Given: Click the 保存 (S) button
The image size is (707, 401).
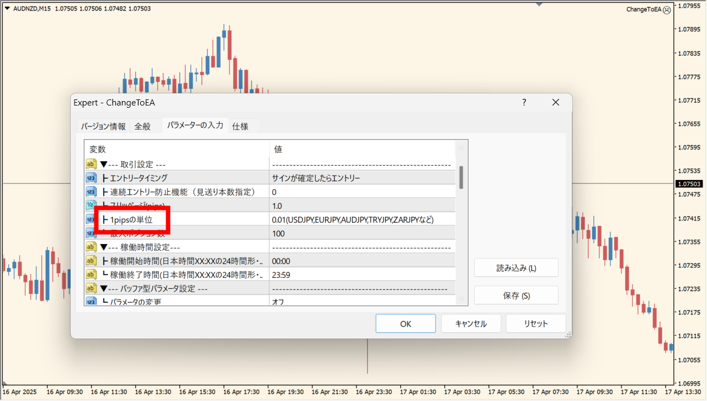Looking at the screenshot, I should click(516, 296).
